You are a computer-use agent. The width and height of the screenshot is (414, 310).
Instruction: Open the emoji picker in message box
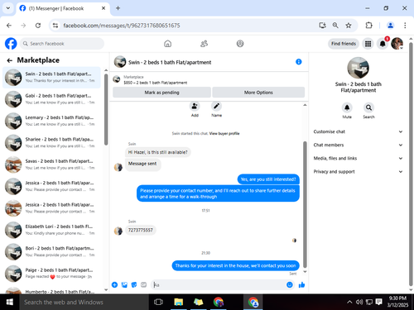[290, 284]
